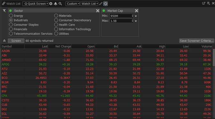Sort by the Ask column header

point(130,46)
